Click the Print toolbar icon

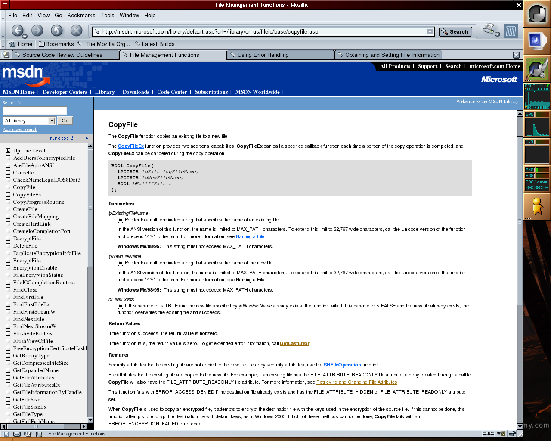point(489,29)
